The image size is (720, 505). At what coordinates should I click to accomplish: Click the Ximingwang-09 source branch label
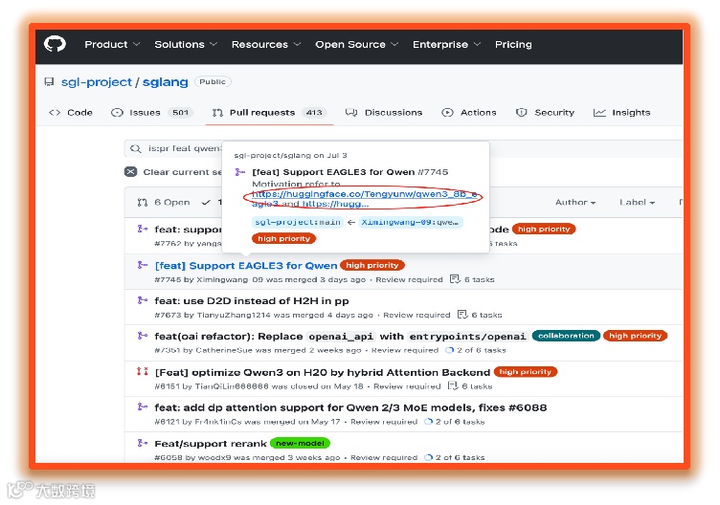click(x=410, y=222)
